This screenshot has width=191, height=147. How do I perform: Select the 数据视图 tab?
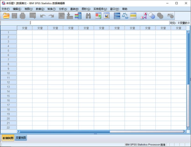pos(8,138)
